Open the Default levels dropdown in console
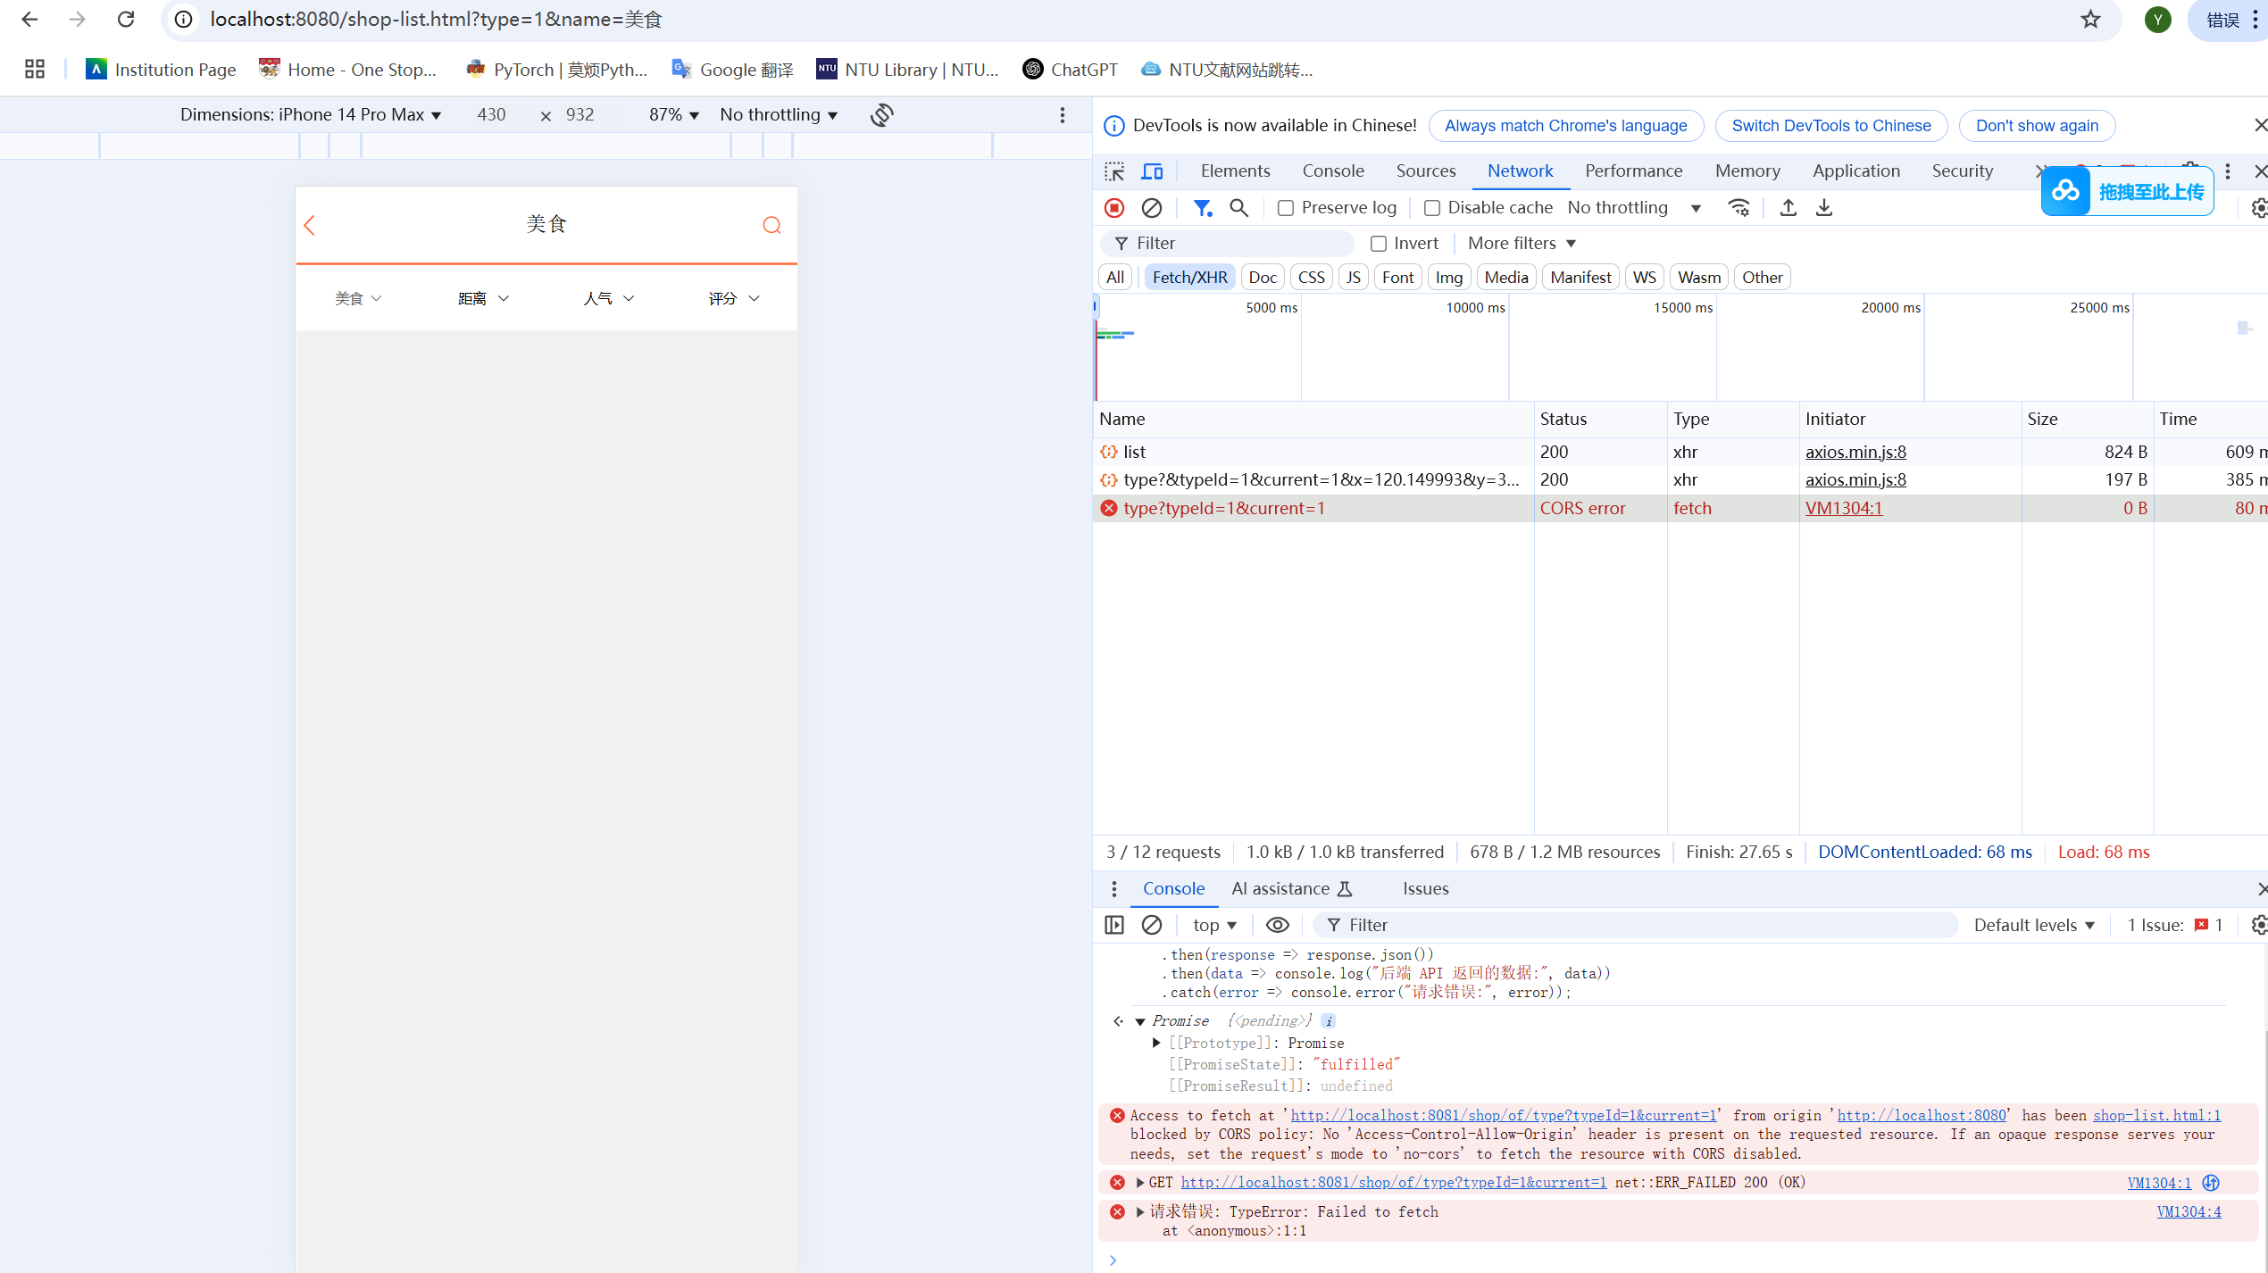The width and height of the screenshot is (2268, 1273). 2033,925
